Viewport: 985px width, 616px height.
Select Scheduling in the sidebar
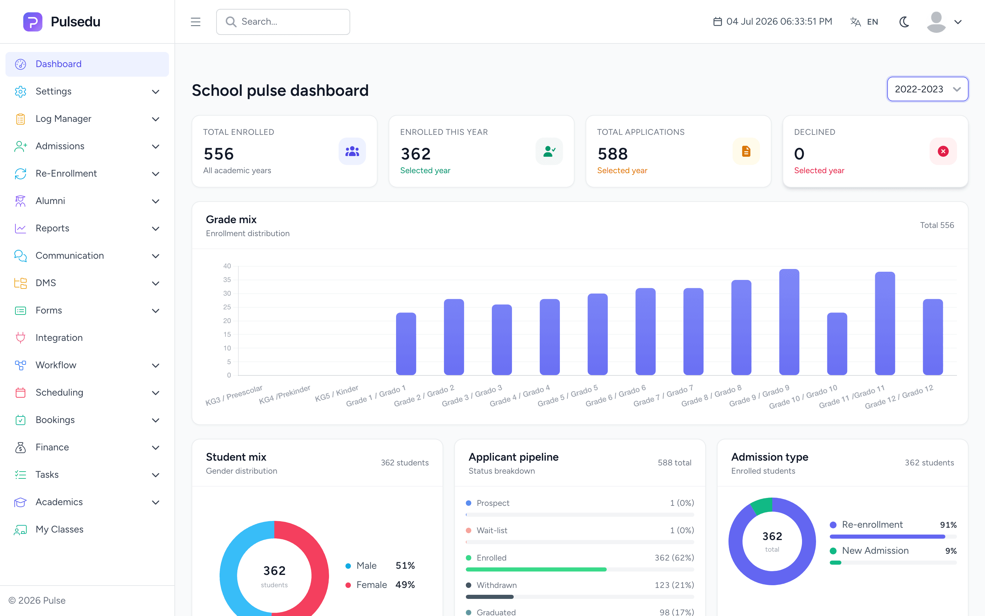coord(87,392)
